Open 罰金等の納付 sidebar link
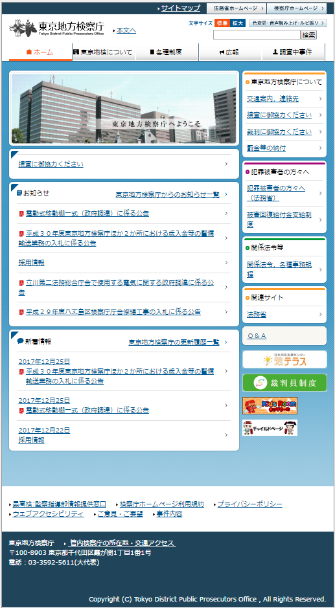Image resolution: width=335 pixels, height=608 pixels. (266, 148)
